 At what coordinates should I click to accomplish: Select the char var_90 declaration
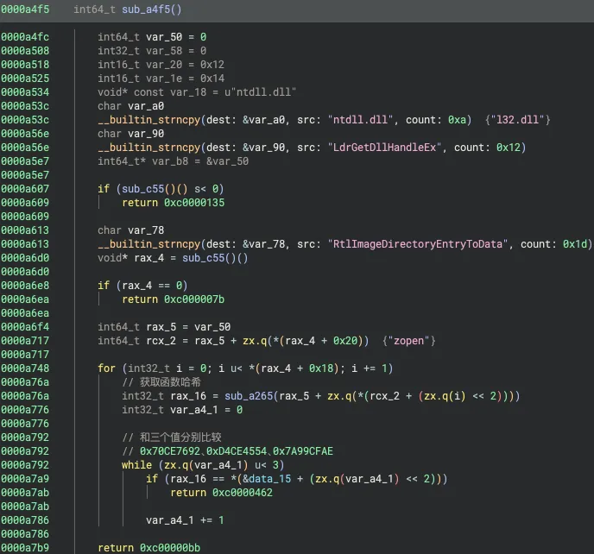[130, 133]
